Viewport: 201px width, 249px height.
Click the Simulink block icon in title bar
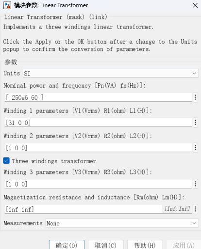(7, 5)
